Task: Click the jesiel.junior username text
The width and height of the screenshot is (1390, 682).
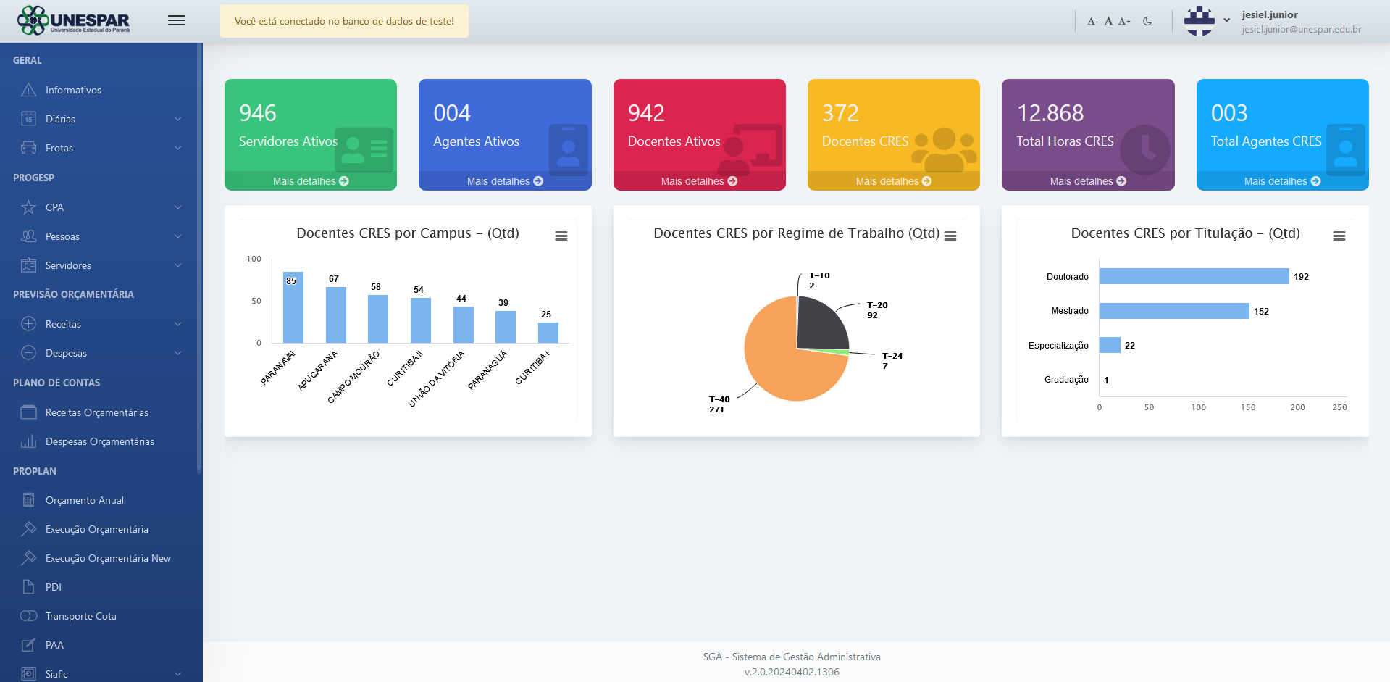Action: 1270,14
